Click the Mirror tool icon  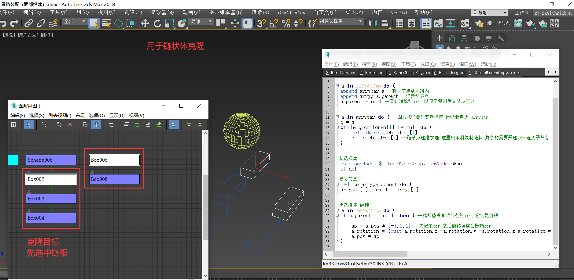373,23
